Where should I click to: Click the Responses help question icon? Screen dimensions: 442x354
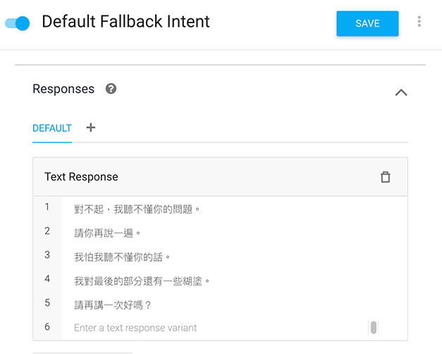[111, 89]
